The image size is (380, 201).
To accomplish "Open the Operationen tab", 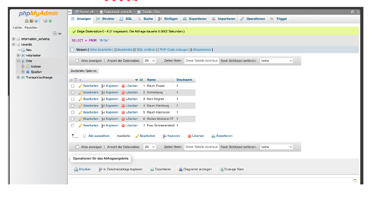I will pyautogui.click(x=252, y=19).
